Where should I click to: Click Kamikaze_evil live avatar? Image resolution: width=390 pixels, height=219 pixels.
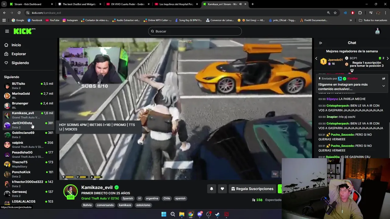[x=70, y=191]
